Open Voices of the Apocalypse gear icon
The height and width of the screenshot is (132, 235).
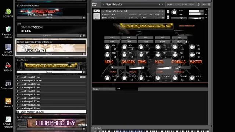click(84, 54)
